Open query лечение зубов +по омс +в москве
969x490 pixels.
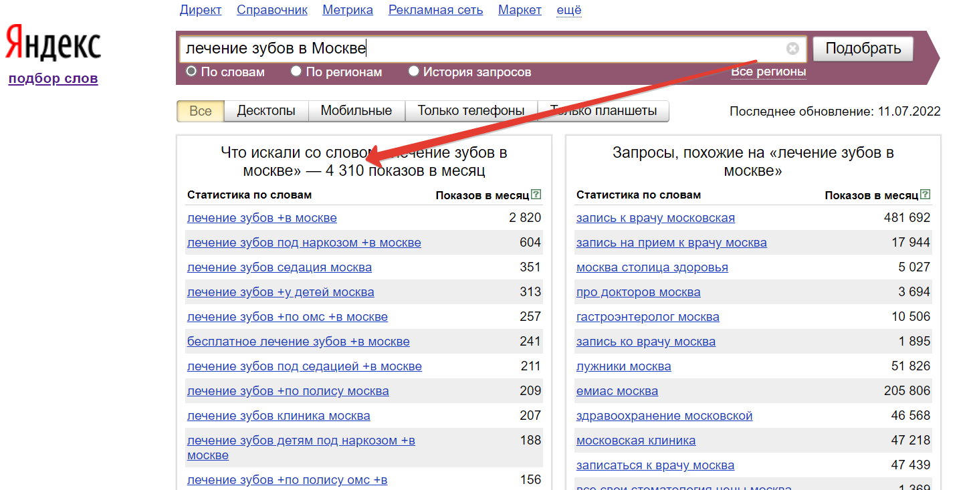tap(288, 317)
